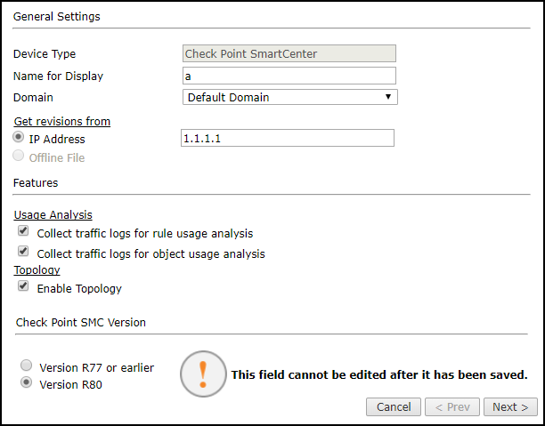545x426 pixels.
Task: Choose Version R77 or earlier
Action: click(26, 366)
